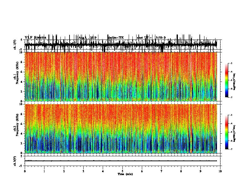Image resolution: width=248 pixels, height=192 pixels.
Task: Click the ch.1 voltage waveform trace
Action: [121, 45]
